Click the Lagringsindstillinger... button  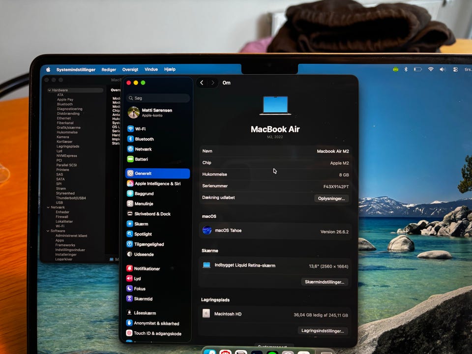coord(323,331)
